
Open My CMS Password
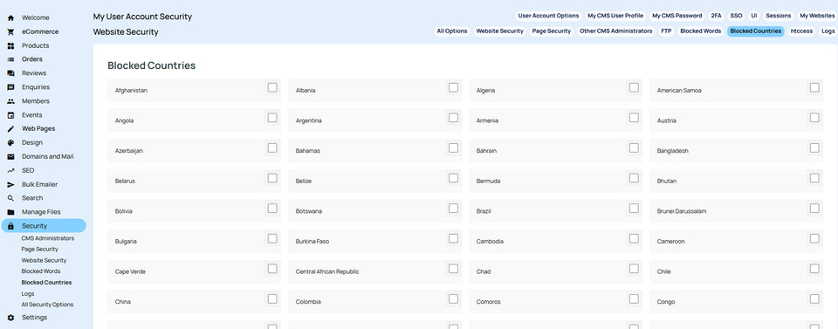677,16
